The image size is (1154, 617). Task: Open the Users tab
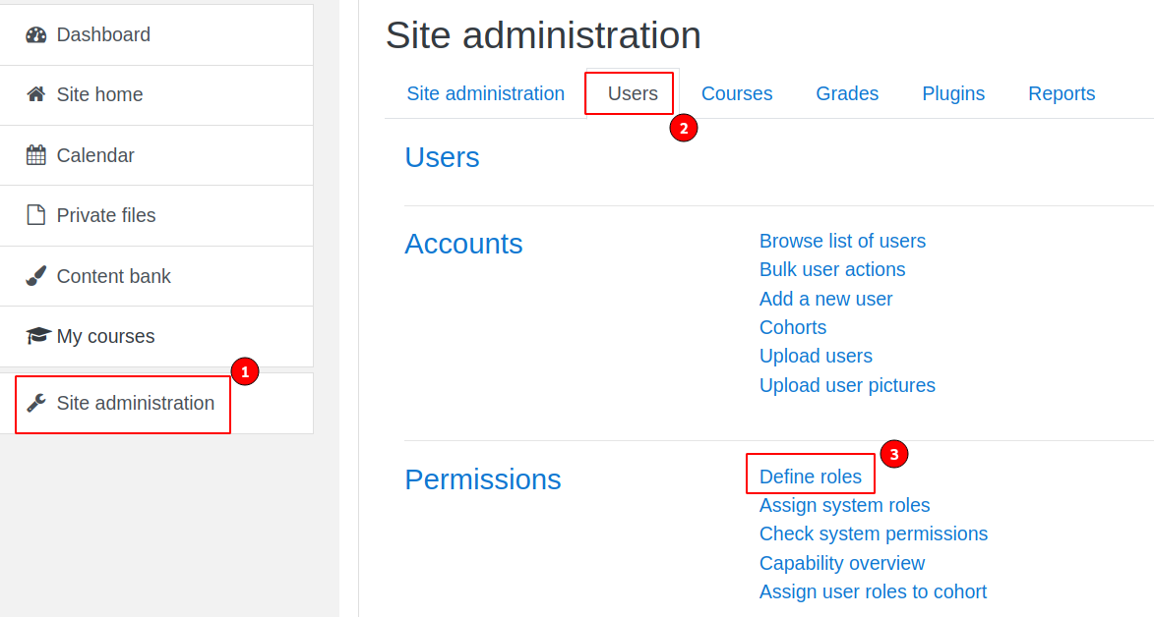pyautogui.click(x=632, y=93)
